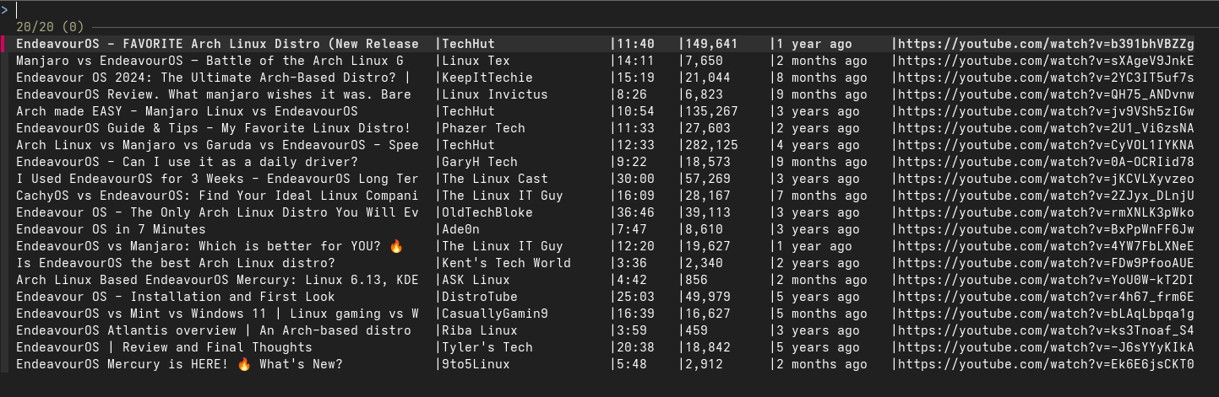Pick The Linux Cast 3 Weeks review

pos(217,179)
